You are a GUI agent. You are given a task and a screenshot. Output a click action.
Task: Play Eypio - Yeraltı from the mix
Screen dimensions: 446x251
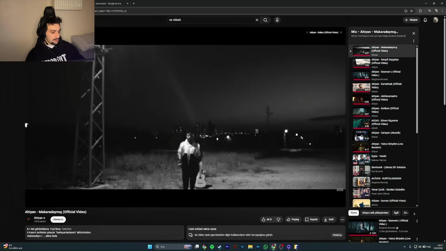(x=382, y=159)
